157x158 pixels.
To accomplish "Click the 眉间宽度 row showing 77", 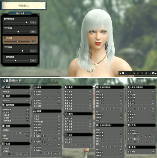I will point(47,103).
